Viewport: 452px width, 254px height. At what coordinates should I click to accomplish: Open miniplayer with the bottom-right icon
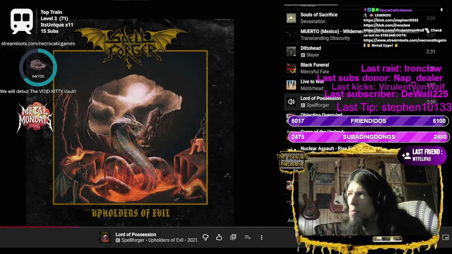coord(446,237)
